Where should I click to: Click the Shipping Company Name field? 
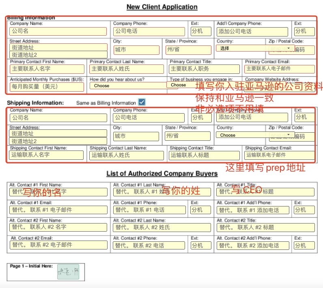58,118
